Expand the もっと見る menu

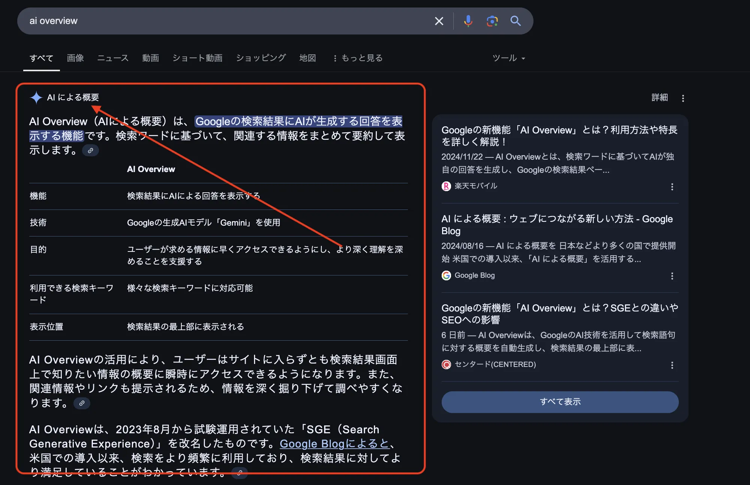[x=358, y=58]
